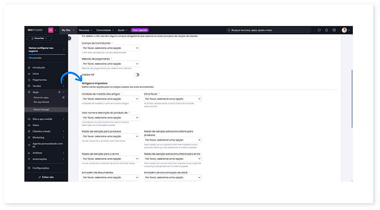Image resolution: width=380 pixels, height=210 pixels.
Task: Open the Campo de Contribuinte dropdown
Action: [110, 48]
